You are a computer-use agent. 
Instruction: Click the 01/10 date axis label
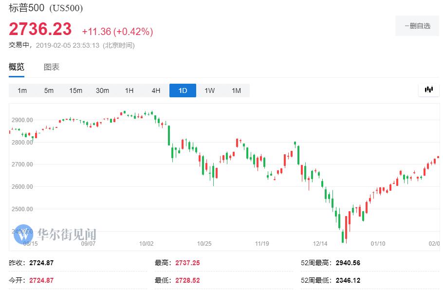click(x=378, y=244)
